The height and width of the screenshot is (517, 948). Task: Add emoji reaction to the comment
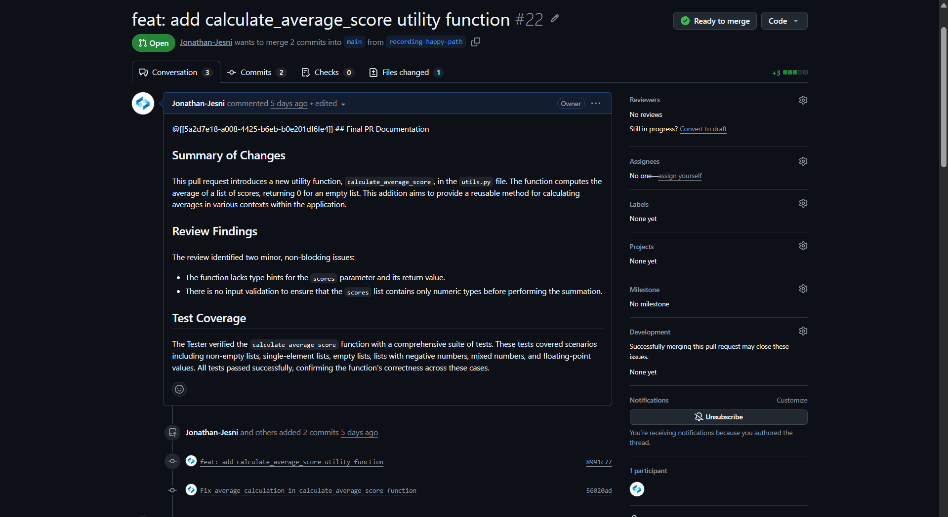point(179,389)
